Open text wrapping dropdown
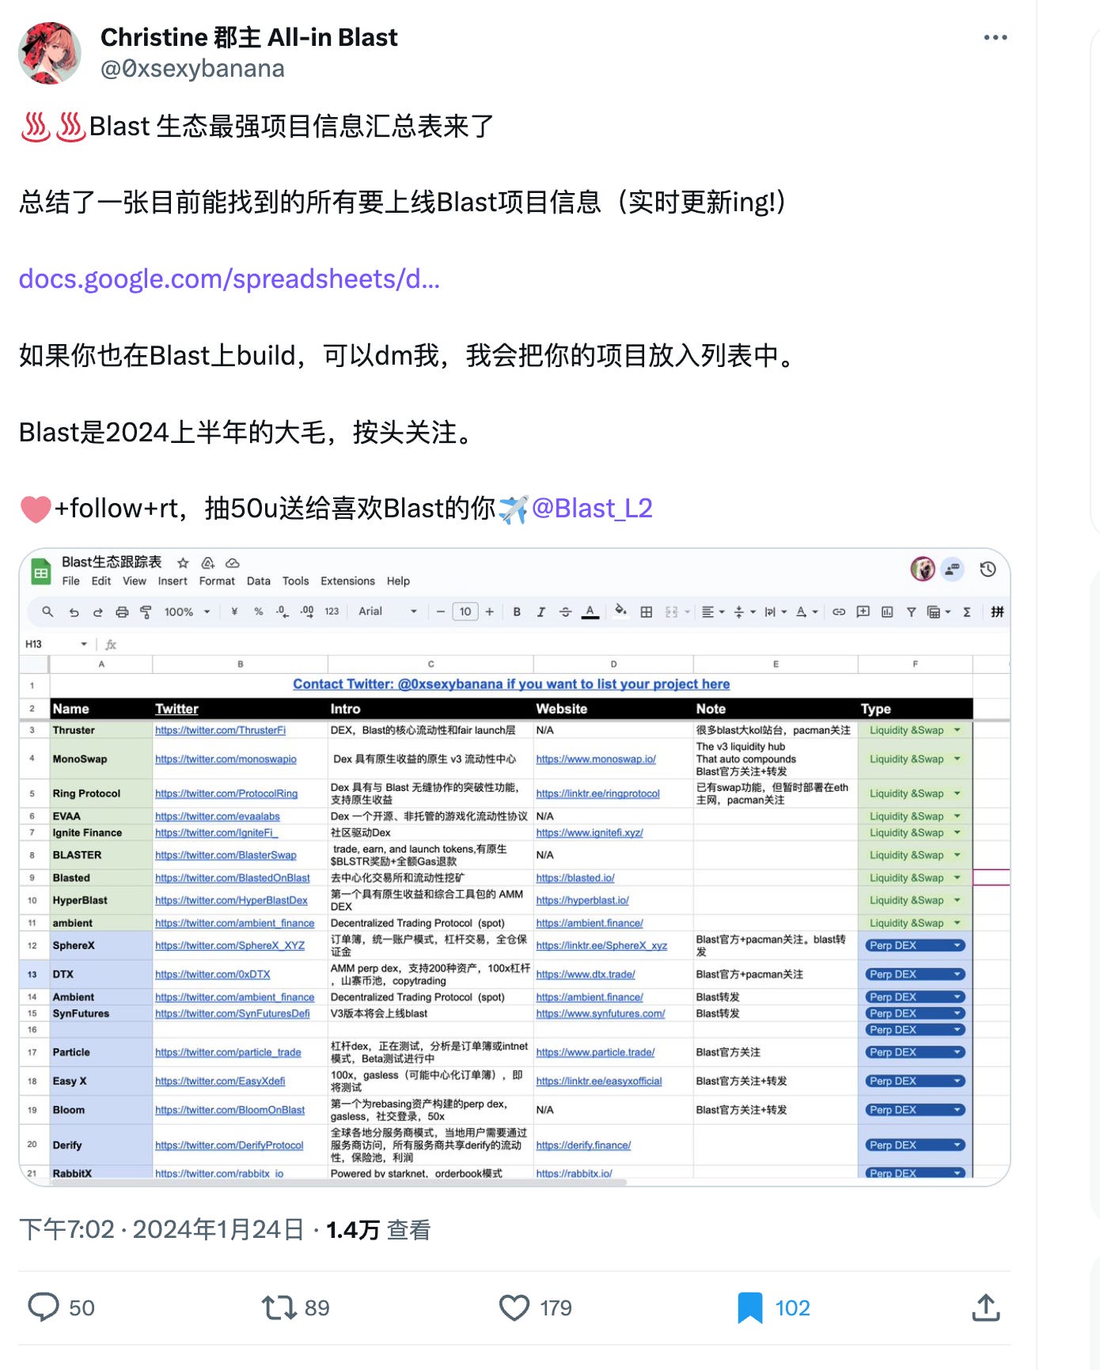 pos(776,611)
